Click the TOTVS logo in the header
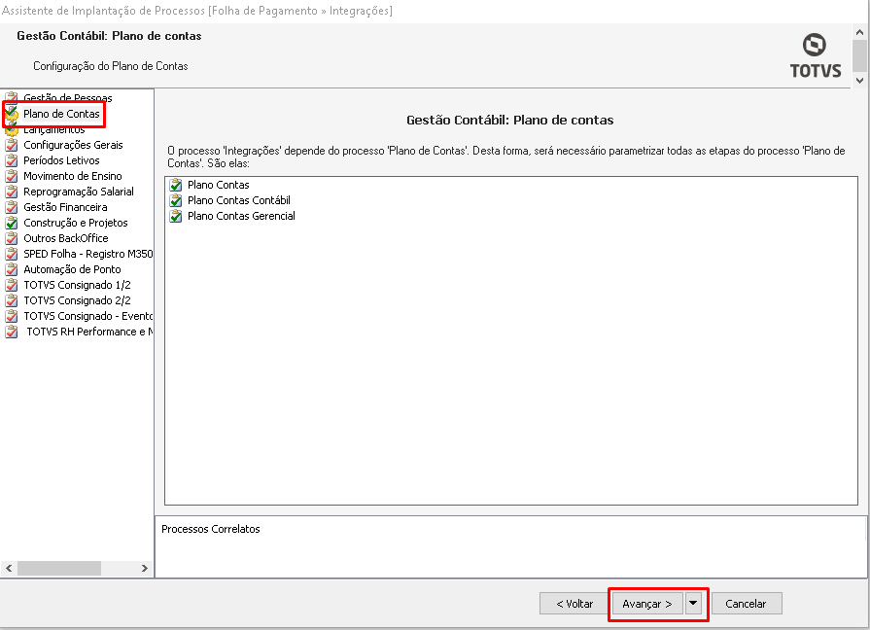Image resolution: width=870 pixels, height=630 pixels. pyautogui.click(x=815, y=55)
